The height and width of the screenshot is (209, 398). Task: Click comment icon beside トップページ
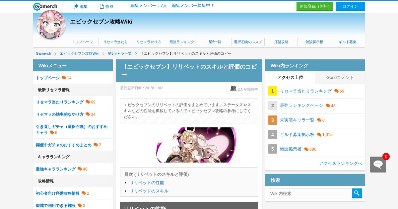64,78
